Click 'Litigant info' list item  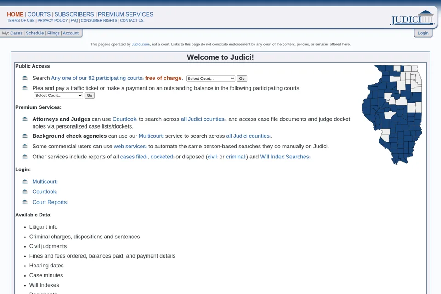coord(43,227)
